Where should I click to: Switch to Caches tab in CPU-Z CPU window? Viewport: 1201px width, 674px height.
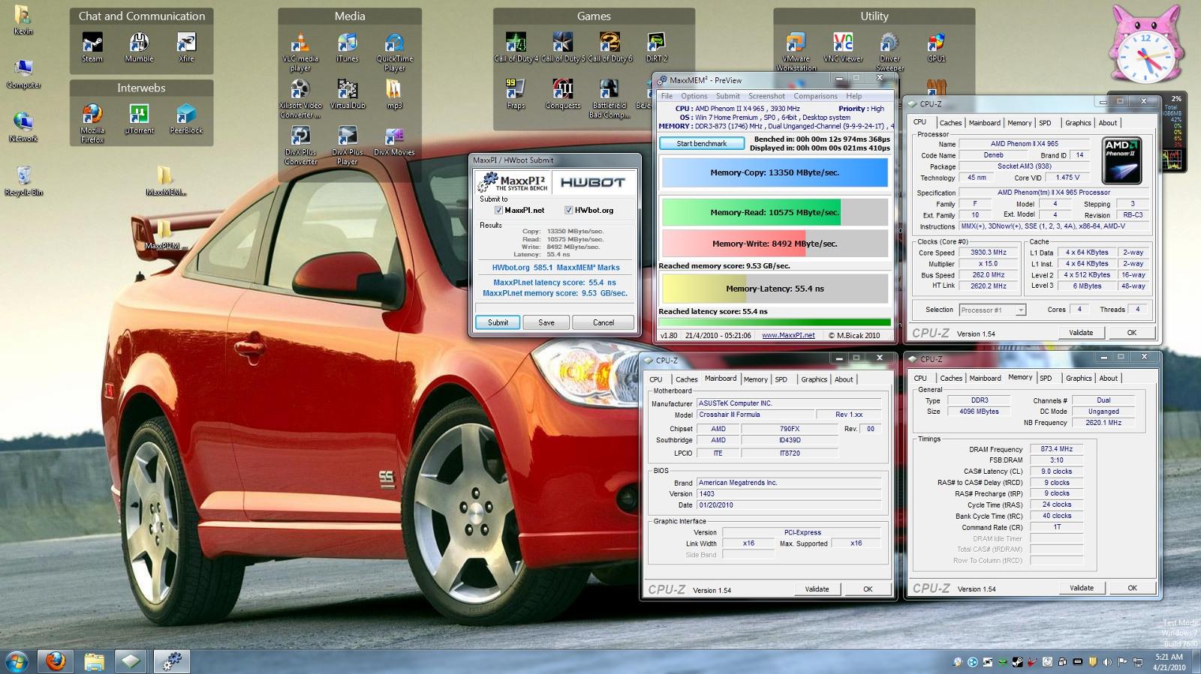point(950,123)
